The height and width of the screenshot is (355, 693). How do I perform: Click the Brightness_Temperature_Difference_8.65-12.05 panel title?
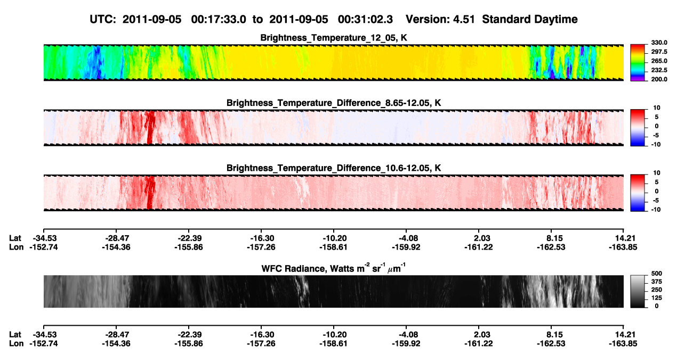334,103
